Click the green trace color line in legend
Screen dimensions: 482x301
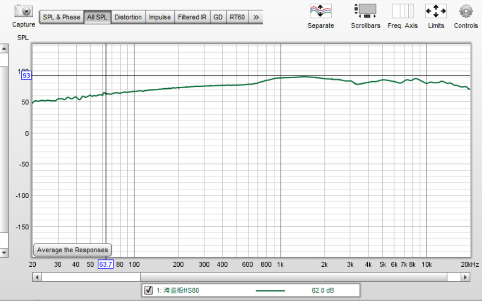click(x=270, y=290)
